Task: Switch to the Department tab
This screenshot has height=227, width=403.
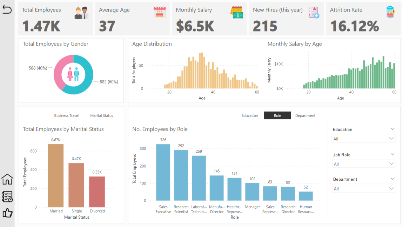Action: click(305, 115)
